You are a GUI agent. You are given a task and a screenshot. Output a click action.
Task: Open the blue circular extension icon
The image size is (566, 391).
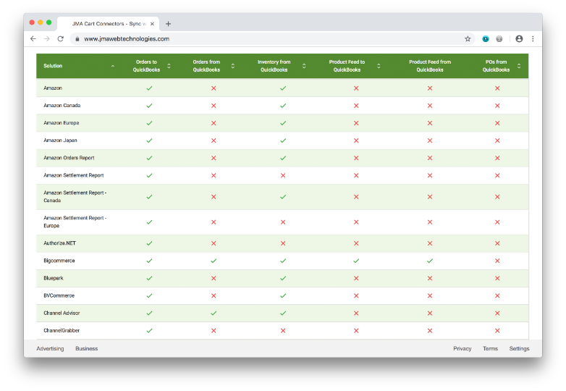[486, 38]
